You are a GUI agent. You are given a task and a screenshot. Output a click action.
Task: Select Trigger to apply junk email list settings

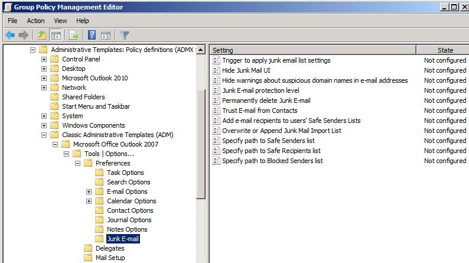276,60
